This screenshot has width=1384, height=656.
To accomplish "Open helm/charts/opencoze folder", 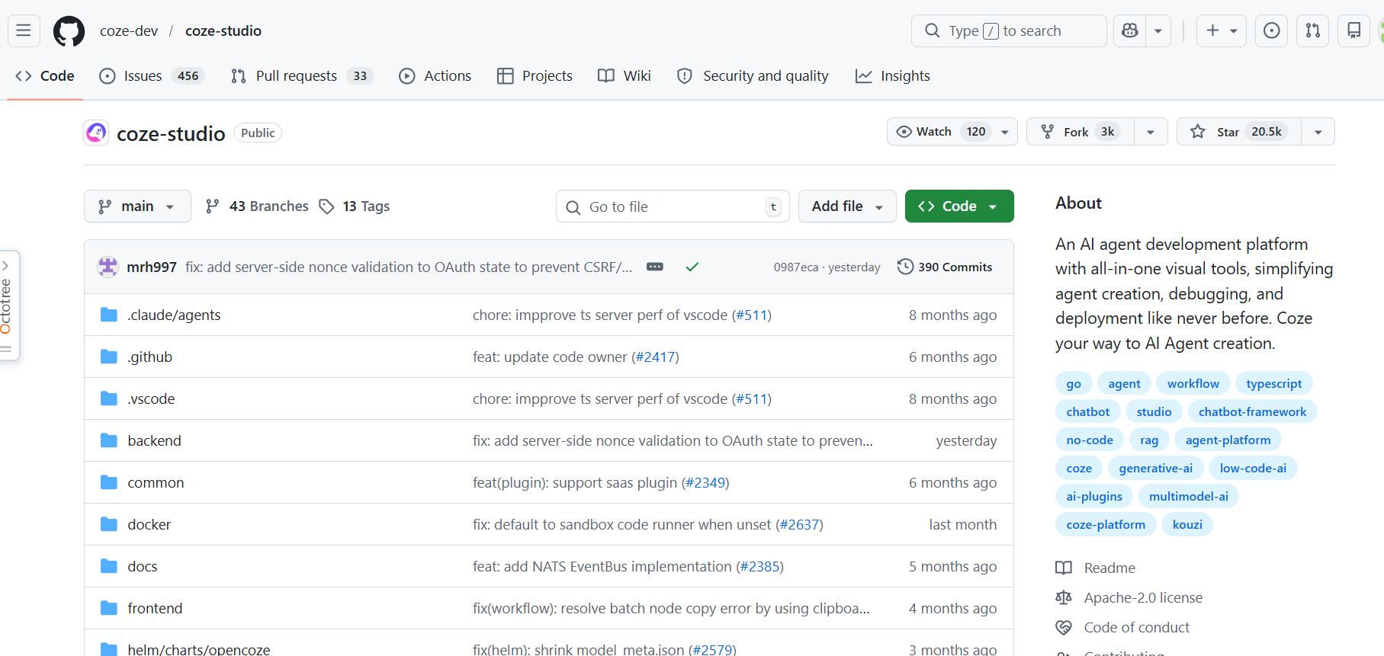I will pyautogui.click(x=199, y=649).
